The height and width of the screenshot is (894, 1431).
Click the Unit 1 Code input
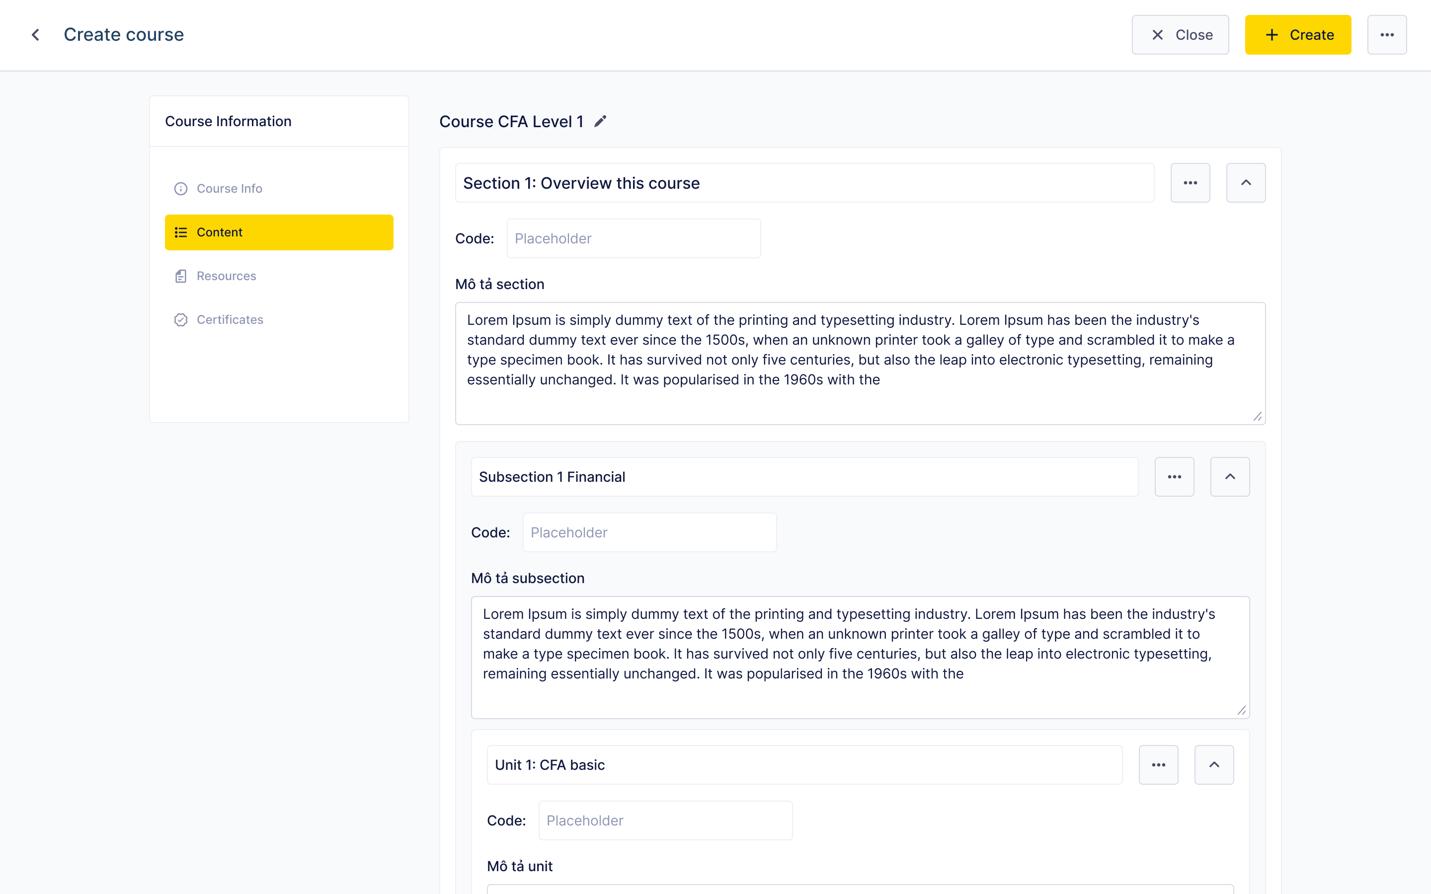[x=666, y=820]
